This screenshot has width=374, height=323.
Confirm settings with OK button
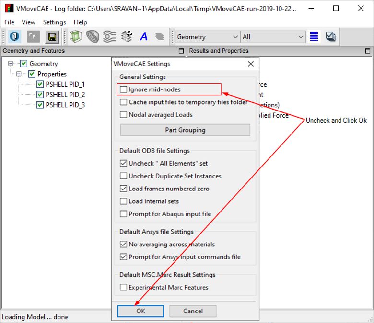(140, 311)
